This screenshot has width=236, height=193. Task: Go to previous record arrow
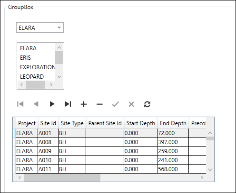(36, 104)
